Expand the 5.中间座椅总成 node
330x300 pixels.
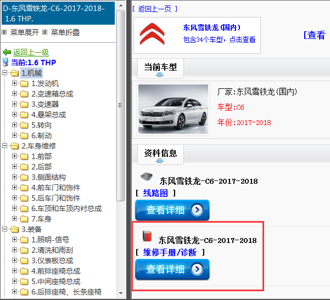(x=14, y=281)
